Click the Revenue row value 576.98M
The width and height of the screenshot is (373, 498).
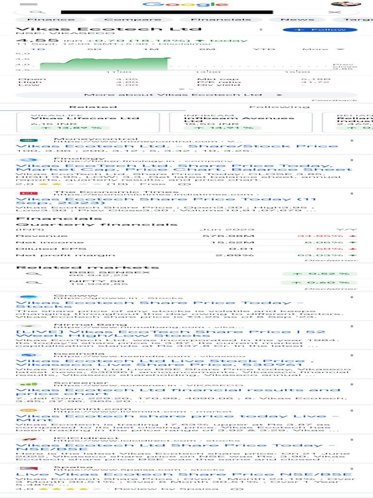228,236
